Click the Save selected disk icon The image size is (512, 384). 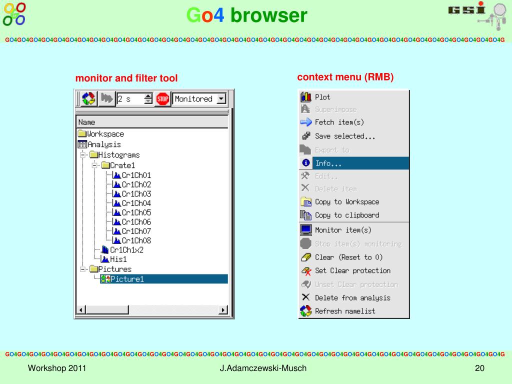(306, 135)
